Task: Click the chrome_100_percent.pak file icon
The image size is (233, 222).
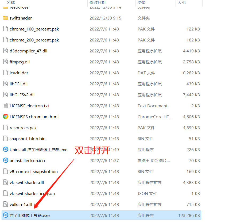Action: (6, 29)
